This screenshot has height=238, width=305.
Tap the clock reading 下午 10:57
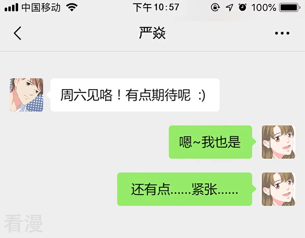(x=156, y=7)
